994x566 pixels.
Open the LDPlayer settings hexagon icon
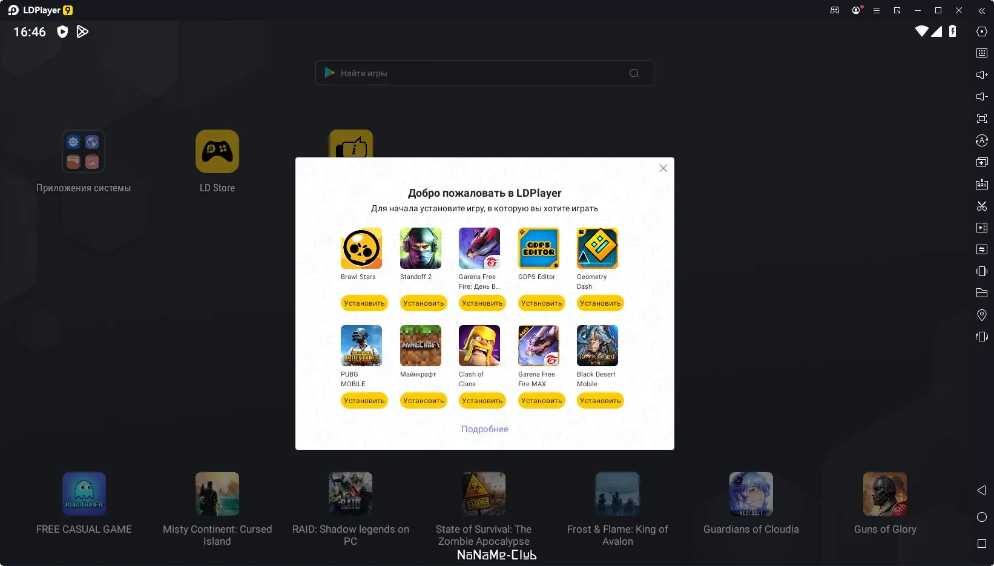coord(982,31)
